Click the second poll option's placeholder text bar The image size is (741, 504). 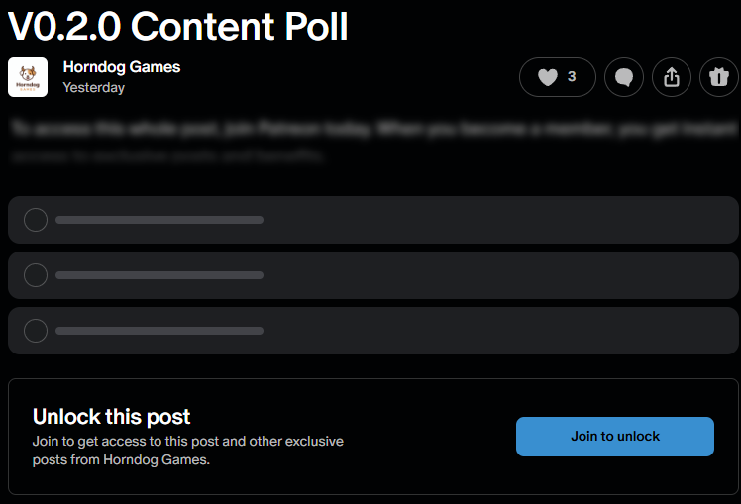coord(159,275)
